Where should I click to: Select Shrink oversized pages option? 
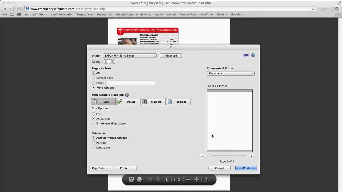coord(94,123)
